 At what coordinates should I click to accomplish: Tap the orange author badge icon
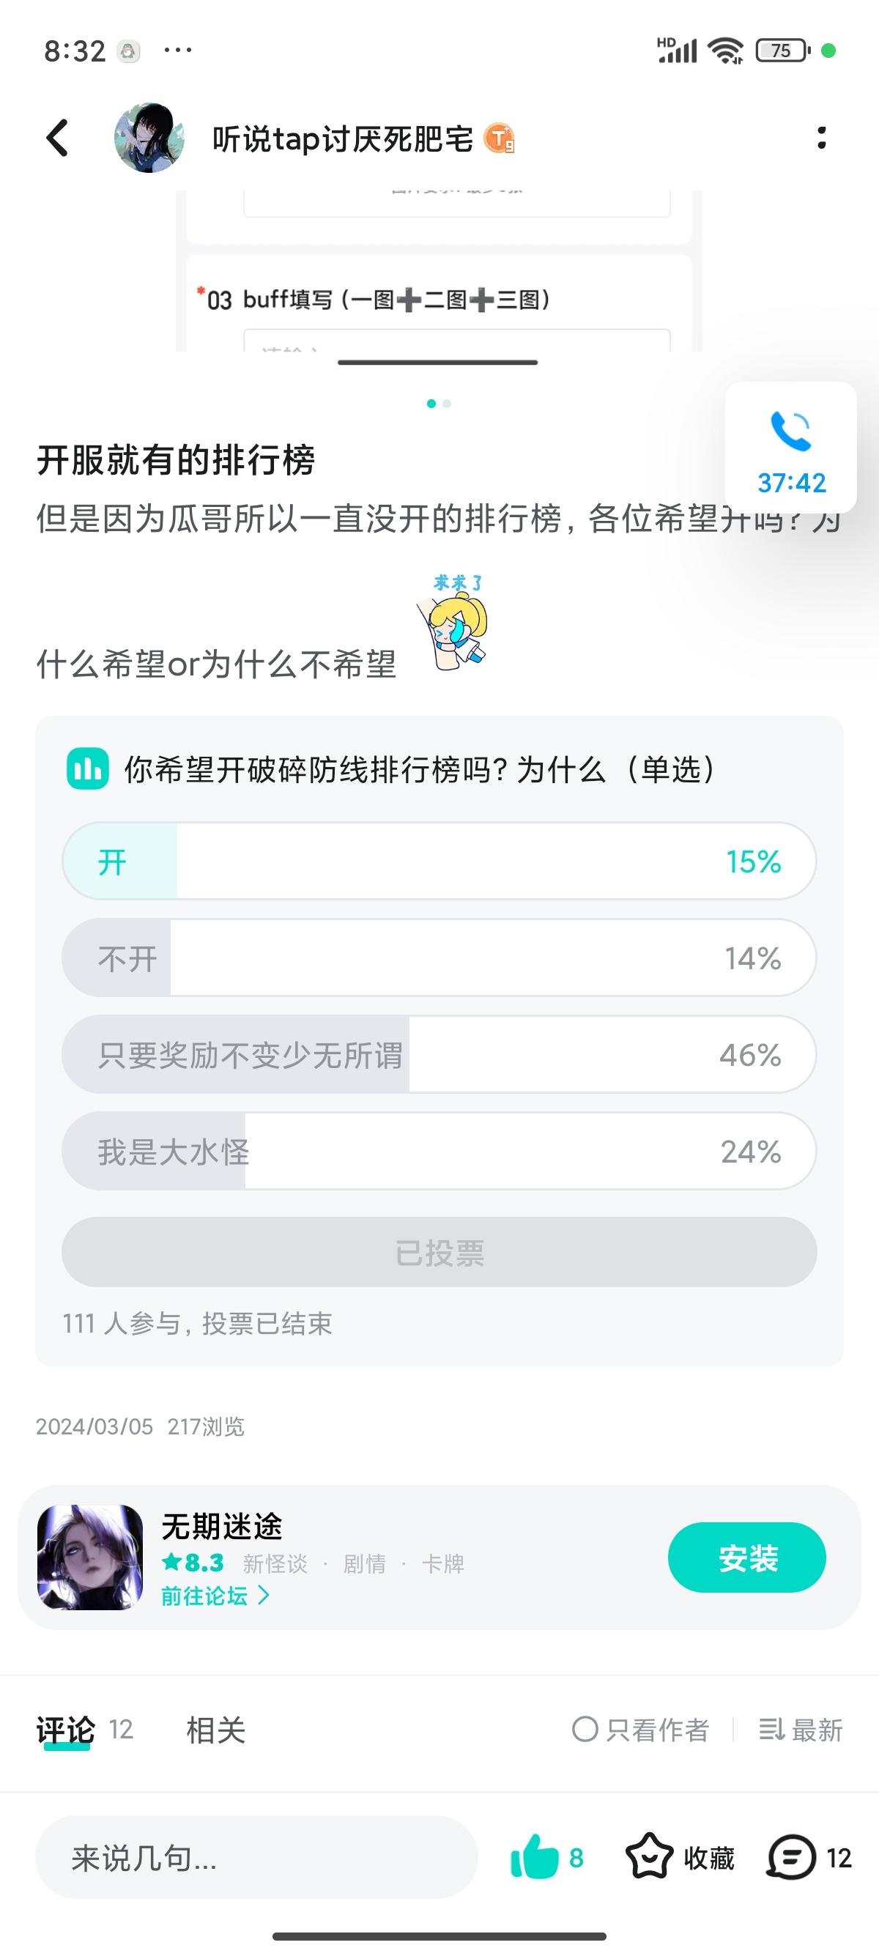coord(499,139)
